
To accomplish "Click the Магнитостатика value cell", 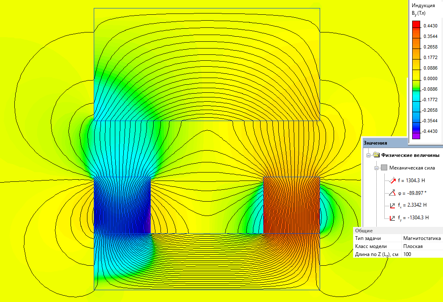I will (x=422, y=238).
